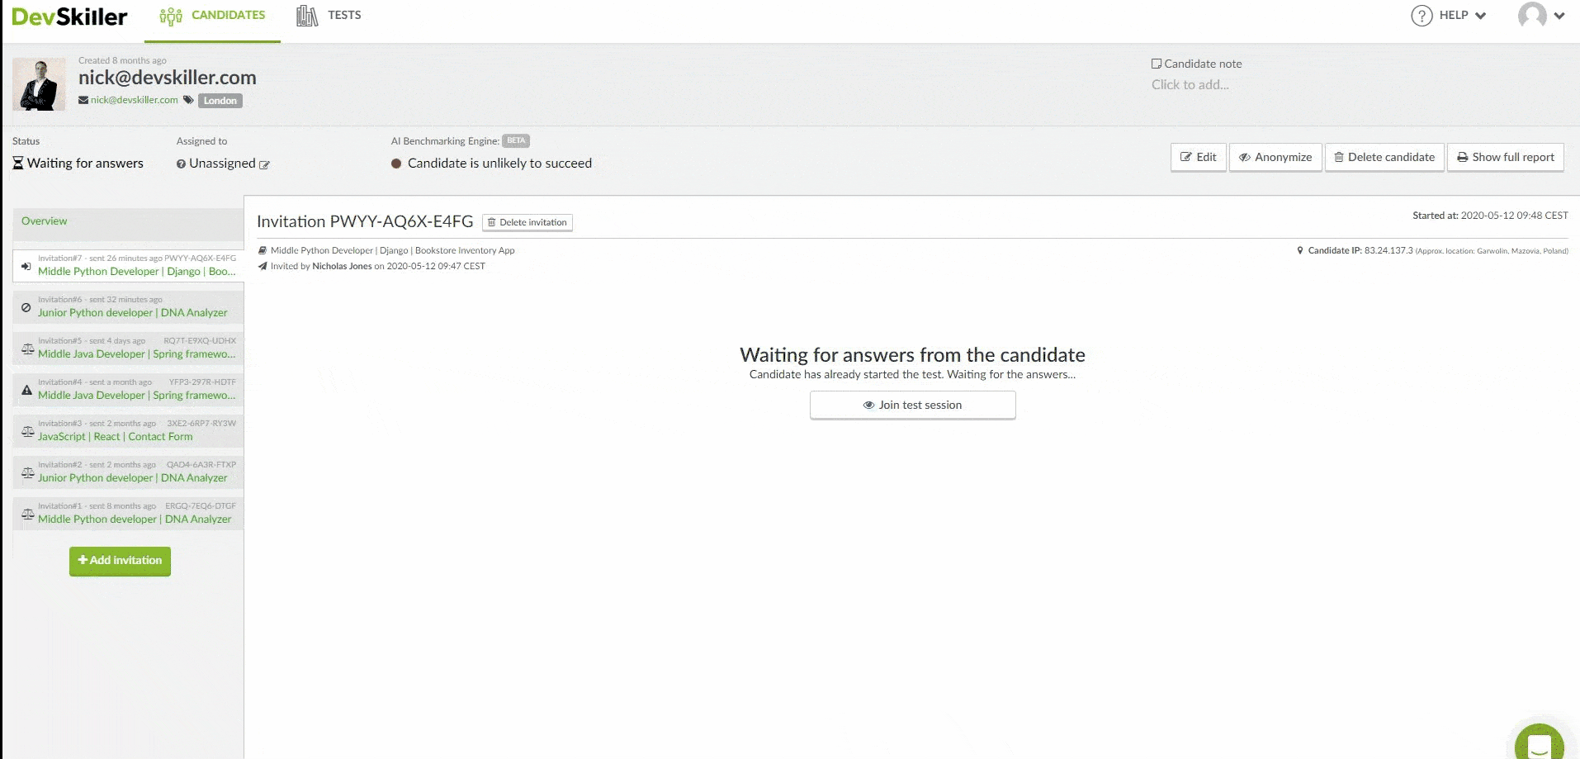
Task: Click the Anonymize button
Action: click(1275, 157)
